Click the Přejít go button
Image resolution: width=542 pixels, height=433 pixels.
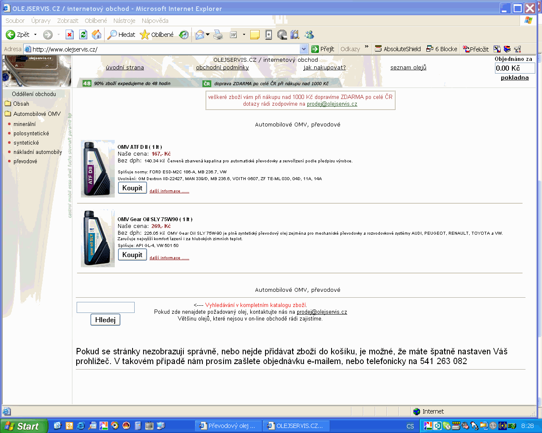pos(323,49)
